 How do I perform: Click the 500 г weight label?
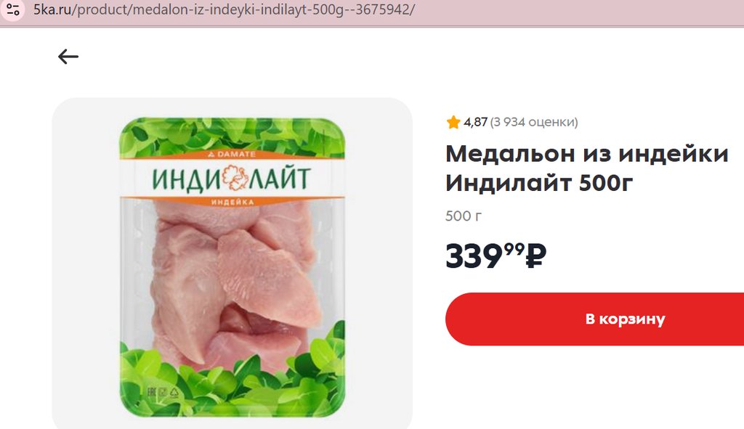[463, 216]
